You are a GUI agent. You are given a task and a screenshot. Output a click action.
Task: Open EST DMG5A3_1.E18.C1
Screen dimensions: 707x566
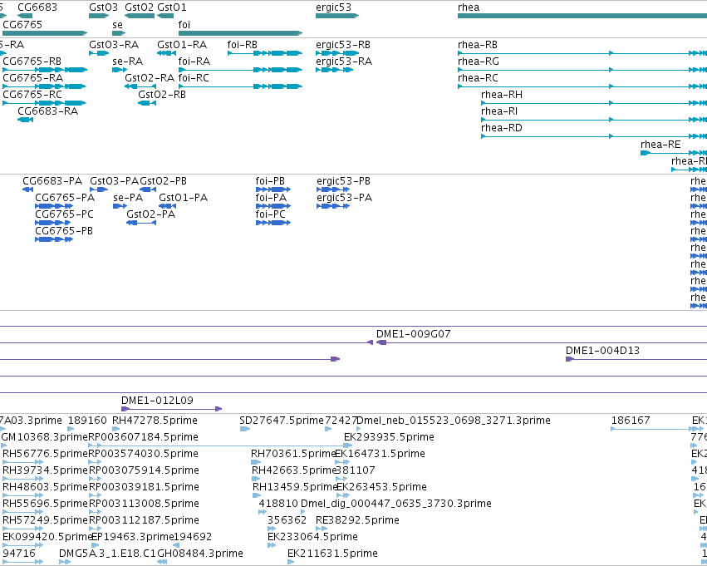108,554
